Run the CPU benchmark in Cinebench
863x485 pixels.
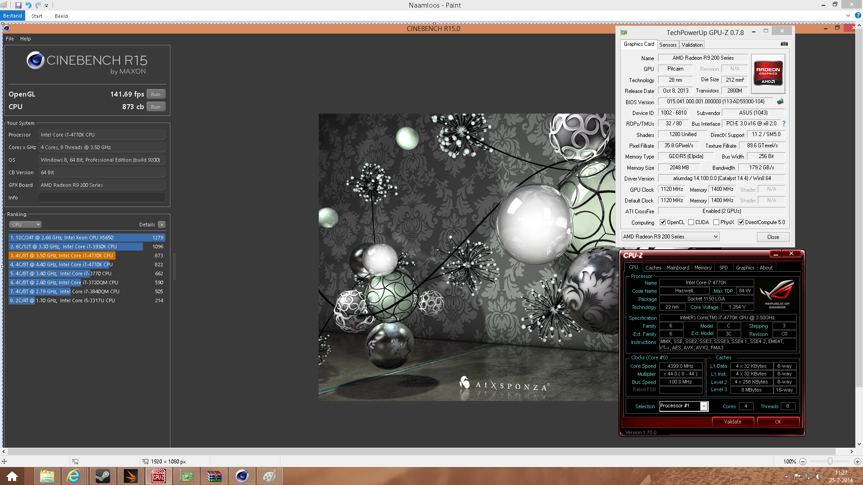click(x=156, y=107)
